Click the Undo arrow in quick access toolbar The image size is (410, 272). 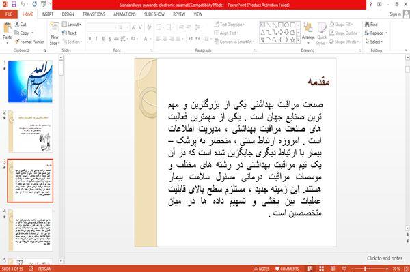pyautogui.click(x=23, y=5)
